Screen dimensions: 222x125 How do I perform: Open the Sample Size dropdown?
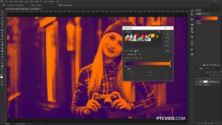click(x=23, y=5)
